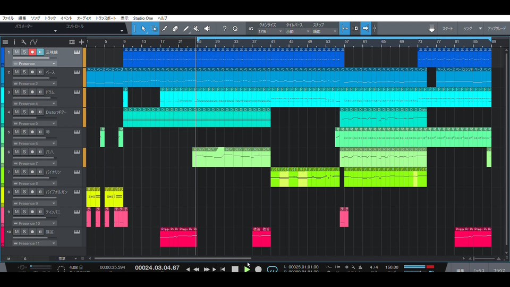Select the Arrow tool in toolbar

143,29
